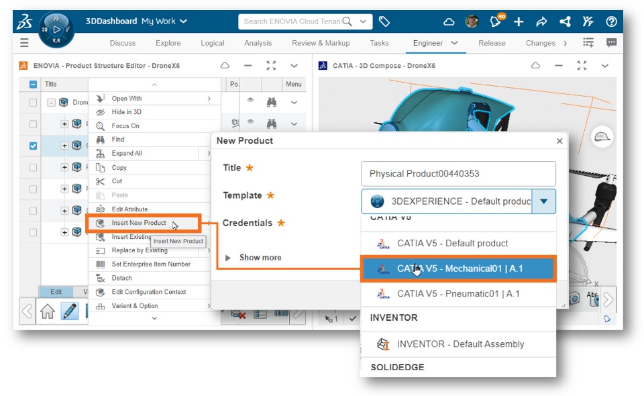This screenshot has width=644, height=396.
Task: Switch to the Release tab
Action: (492, 43)
